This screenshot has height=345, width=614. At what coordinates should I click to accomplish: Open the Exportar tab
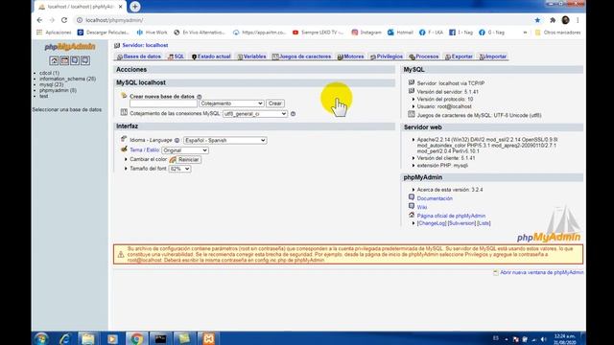pos(459,57)
